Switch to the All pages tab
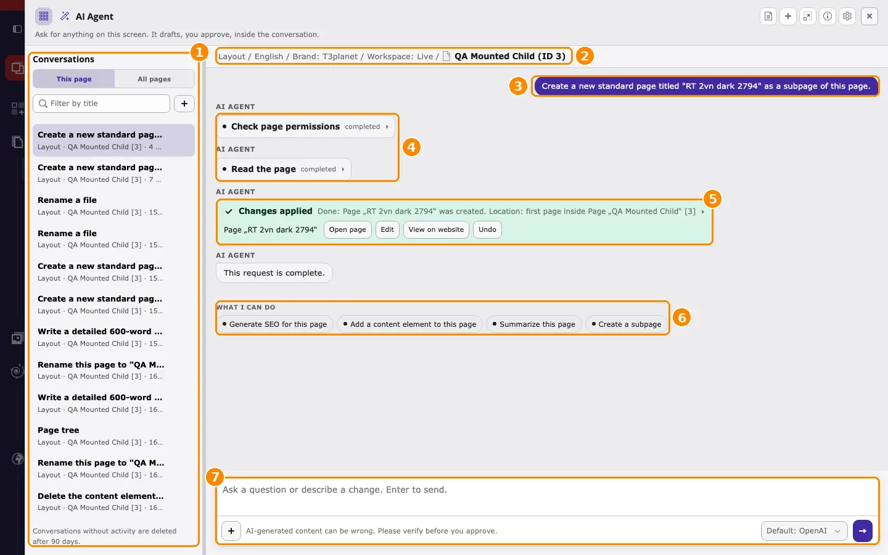888x555 pixels. (154, 79)
